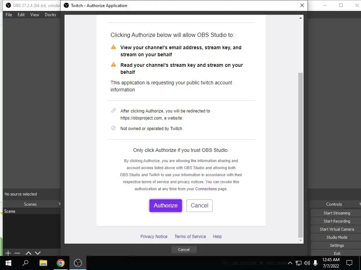Click Cancel next to Authorize
This screenshot has height=270, width=361.
click(200, 205)
